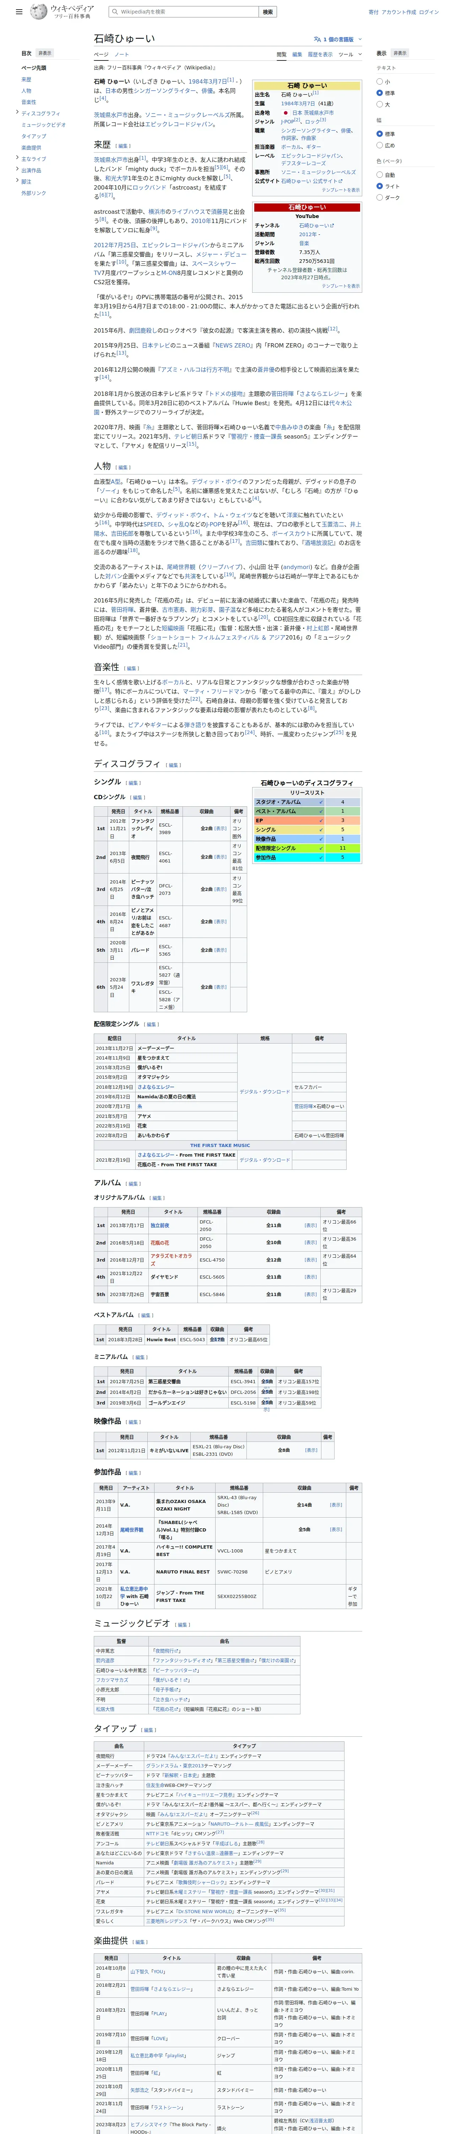This screenshot has width=456, height=2134.
Task: Jump to ページ先頭 in contents
Action: tap(34, 68)
